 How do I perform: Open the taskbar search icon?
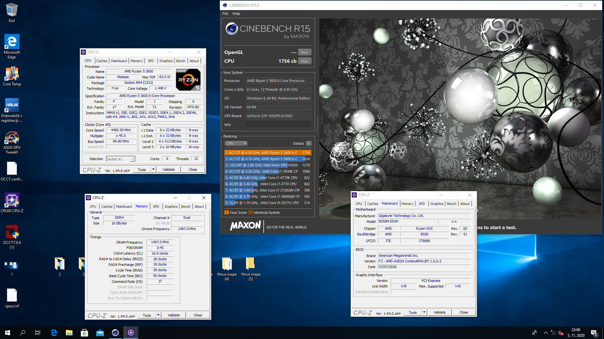tap(23, 333)
